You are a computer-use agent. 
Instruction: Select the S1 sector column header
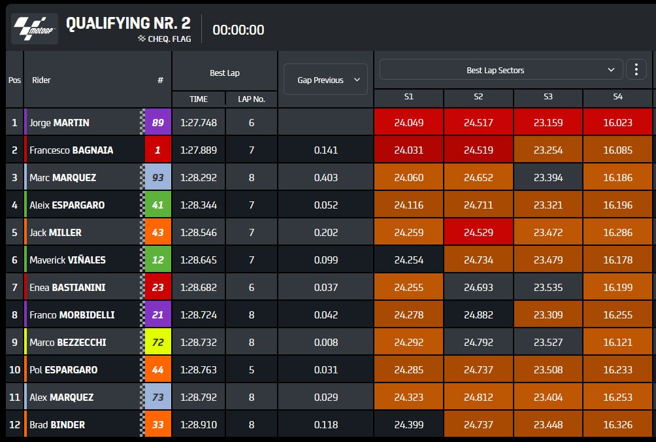409,97
